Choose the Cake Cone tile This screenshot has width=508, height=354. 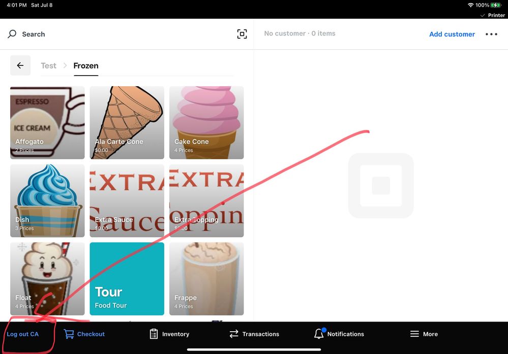[x=206, y=122]
